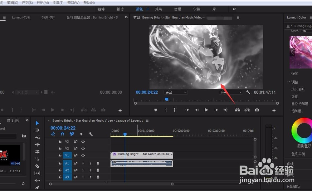Enable voice-over record on A3 track
The image size is (312, 191).
[x=98, y=177]
